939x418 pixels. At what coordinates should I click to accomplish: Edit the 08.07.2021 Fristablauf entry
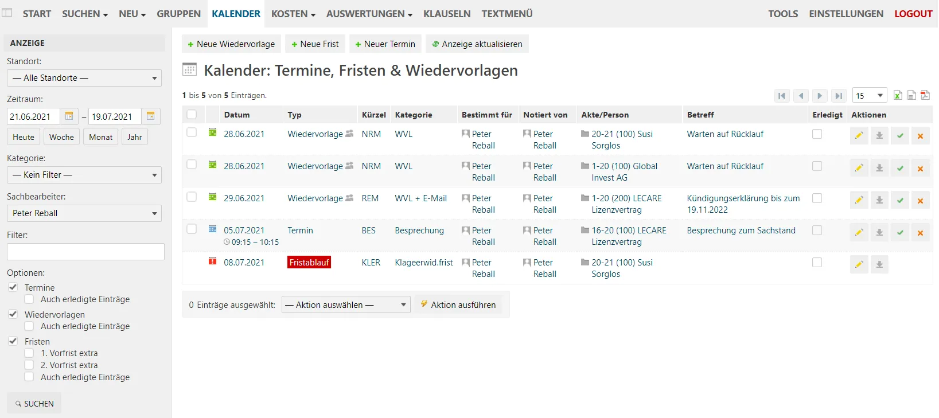tap(859, 264)
